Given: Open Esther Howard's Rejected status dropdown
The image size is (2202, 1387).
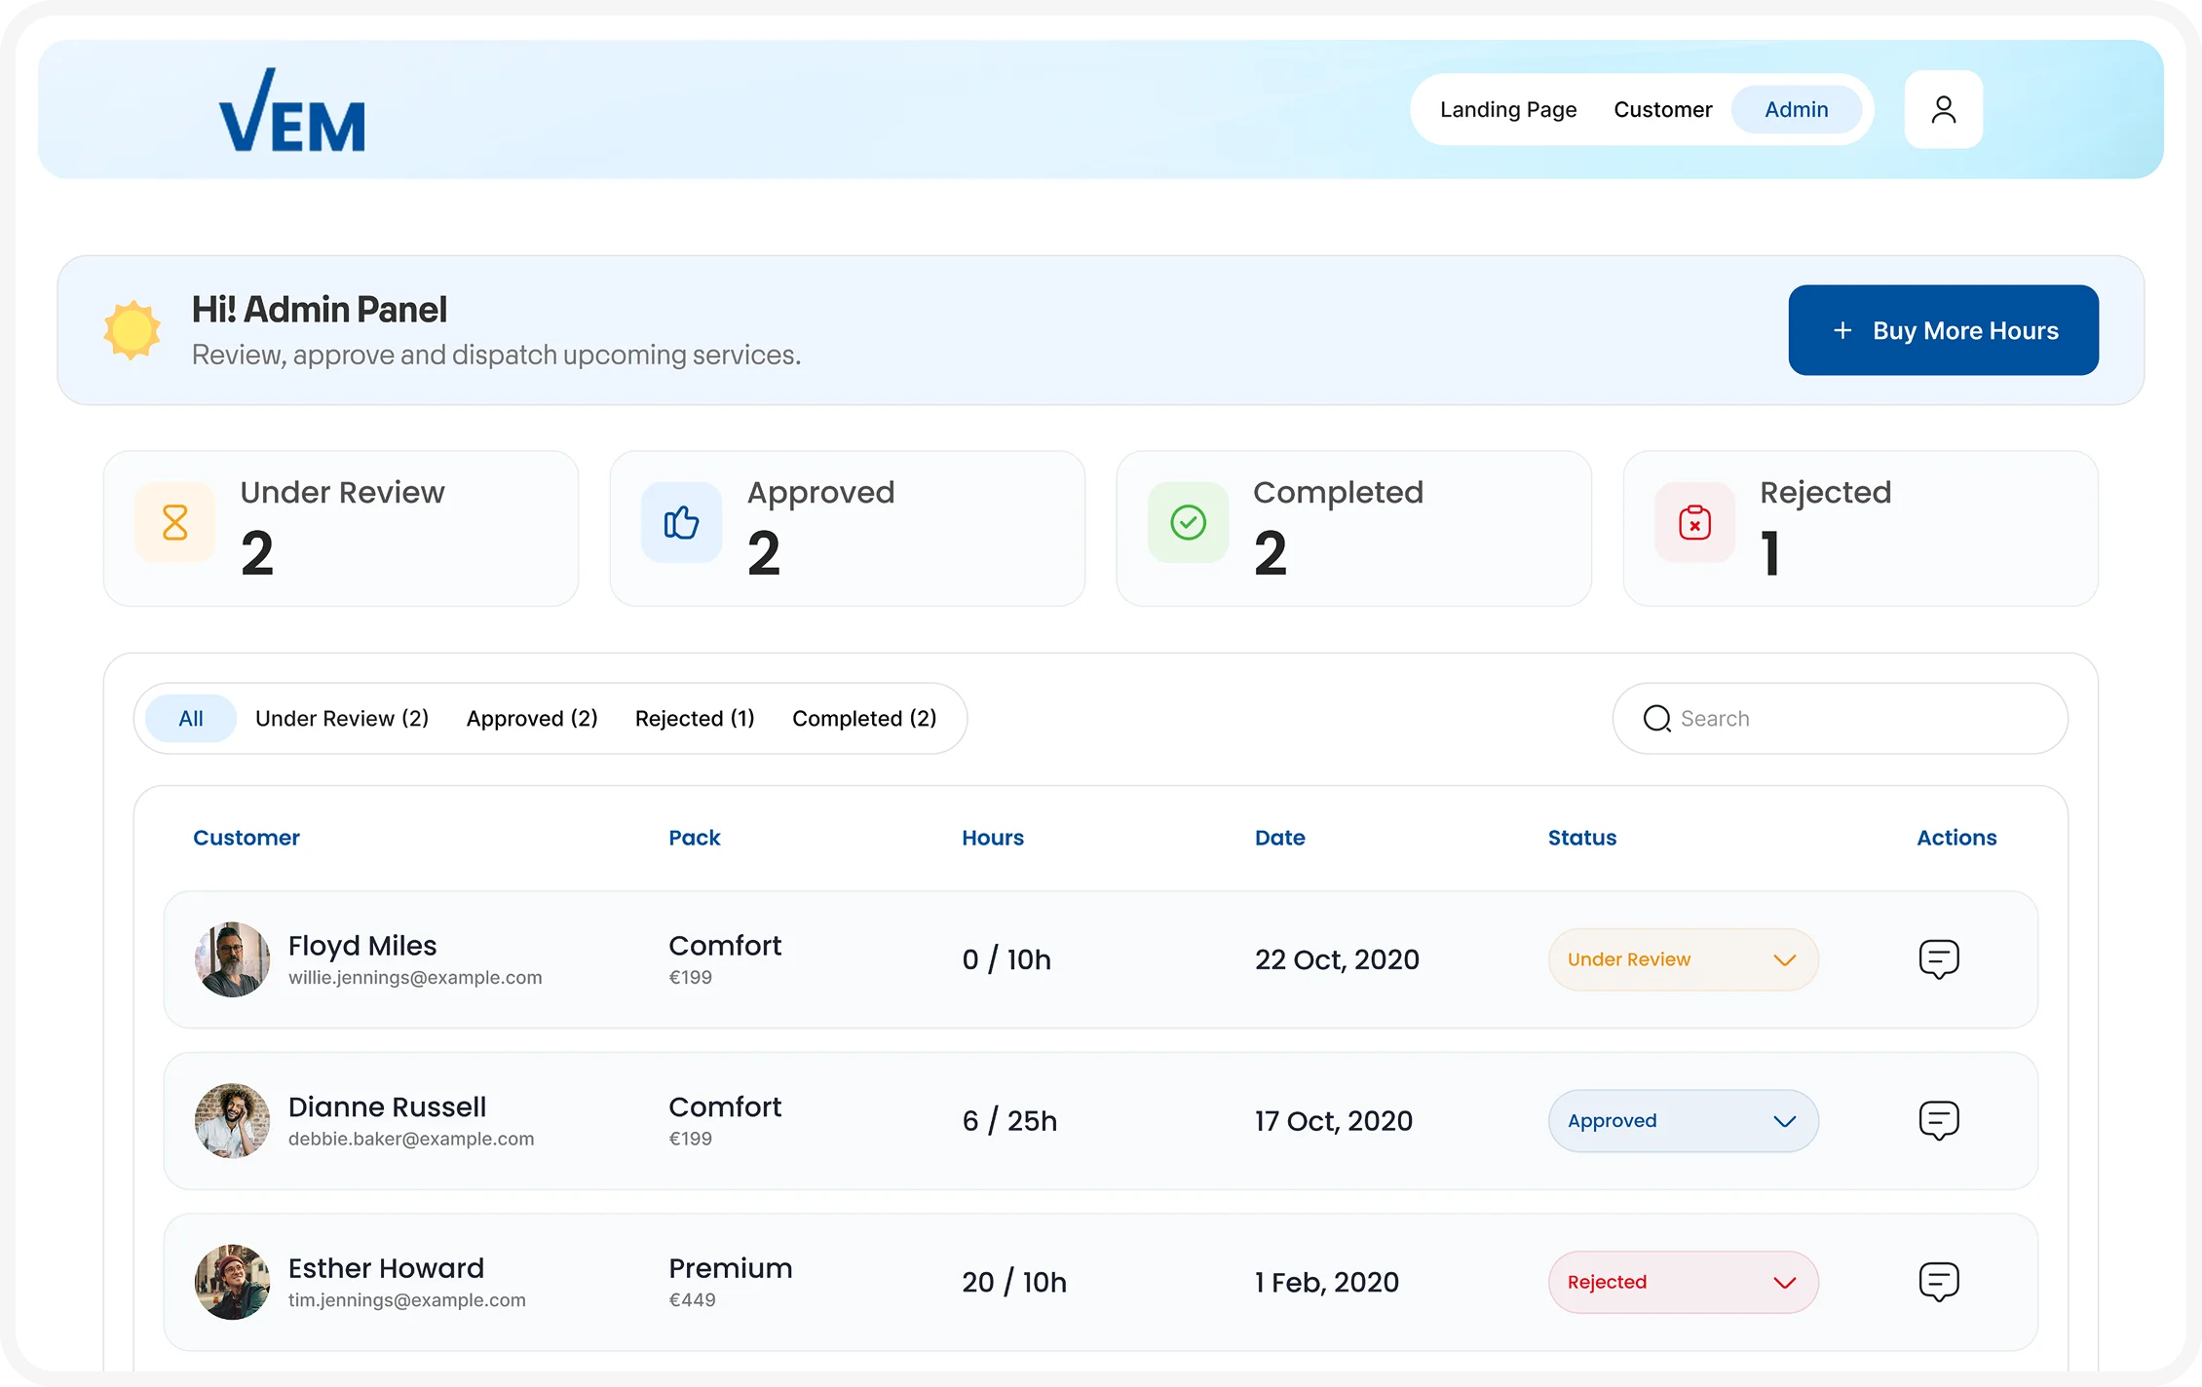Looking at the screenshot, I should coord(1683,1282).
